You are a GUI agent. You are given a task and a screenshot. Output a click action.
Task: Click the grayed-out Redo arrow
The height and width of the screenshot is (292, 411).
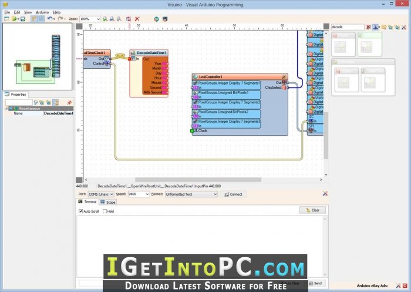60,19
